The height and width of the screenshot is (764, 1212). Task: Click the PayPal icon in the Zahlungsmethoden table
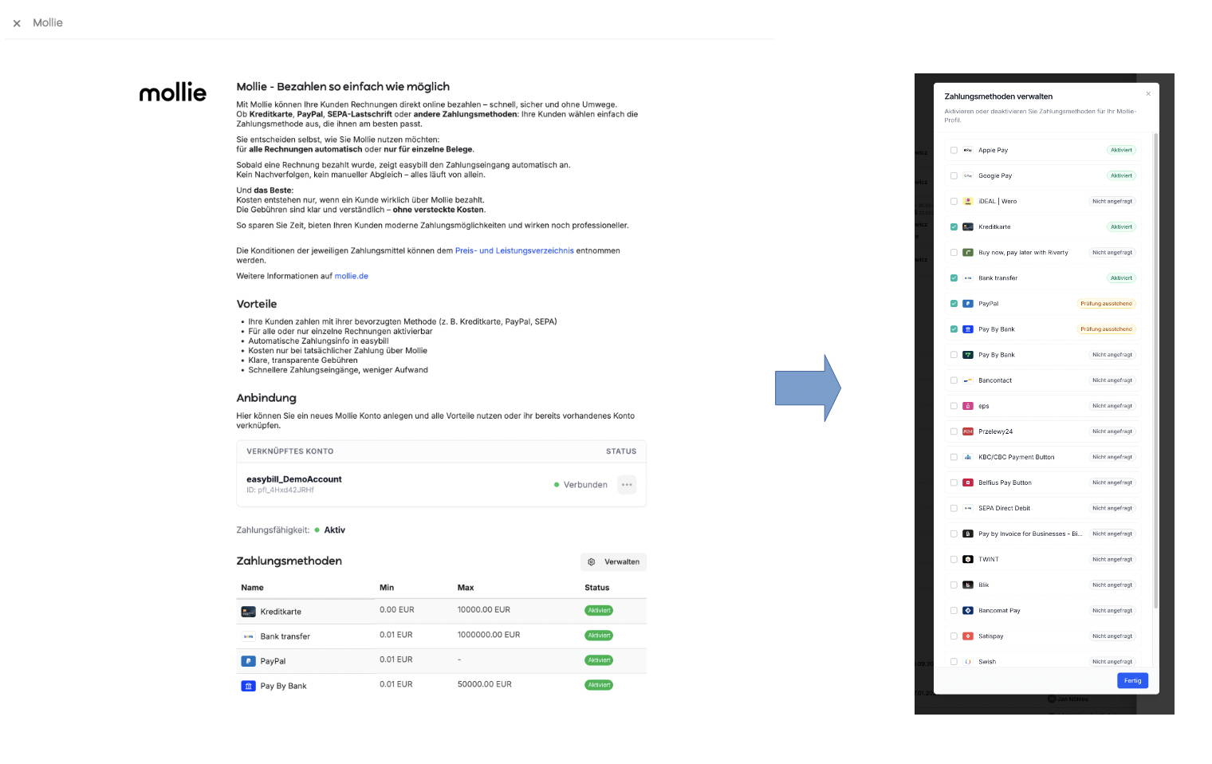pos(248,661)
